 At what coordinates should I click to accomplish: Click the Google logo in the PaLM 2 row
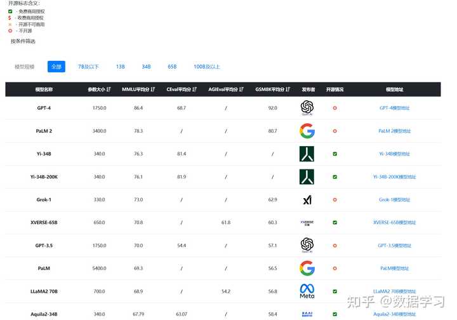[x=307, y=131]
